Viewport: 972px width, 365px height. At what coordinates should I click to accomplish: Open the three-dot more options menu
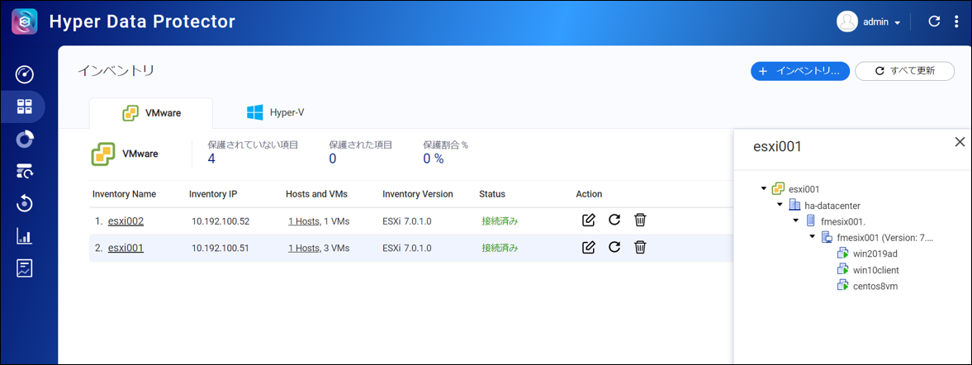click(x=956, y=22)
